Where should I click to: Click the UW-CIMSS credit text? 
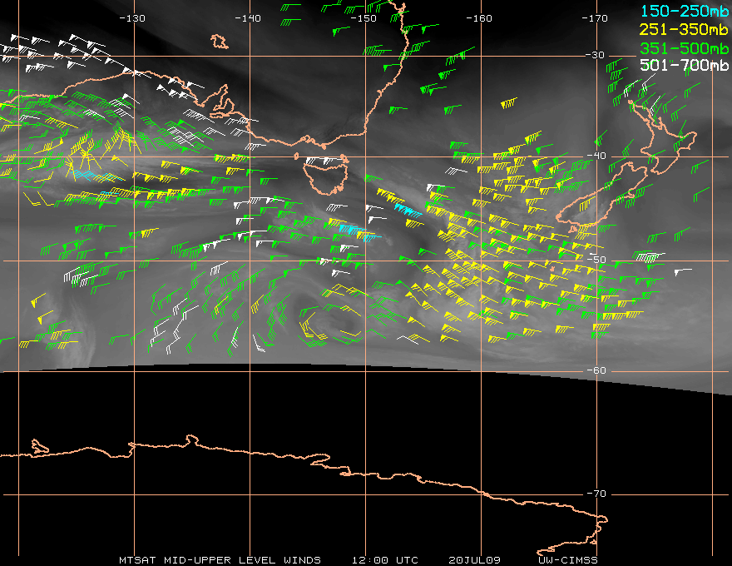[567, 560]
